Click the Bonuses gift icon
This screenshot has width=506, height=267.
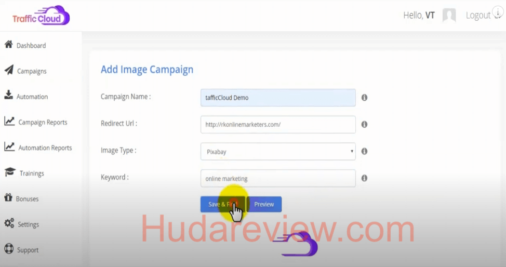click(x=8, y=197)
